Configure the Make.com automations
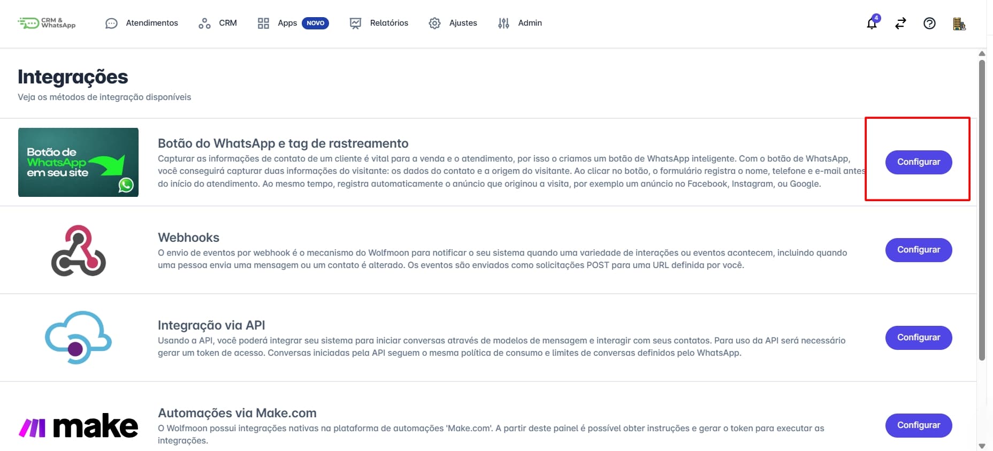Image resolution: width=993 pixels, height=451 pixels. point(919,425)
